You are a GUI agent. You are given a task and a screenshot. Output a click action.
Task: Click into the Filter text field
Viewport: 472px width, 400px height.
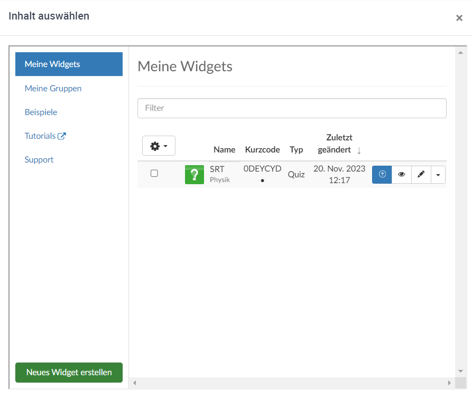[x=292, y=108]
